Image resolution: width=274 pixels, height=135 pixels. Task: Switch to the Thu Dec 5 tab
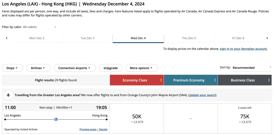click(189, 38)
